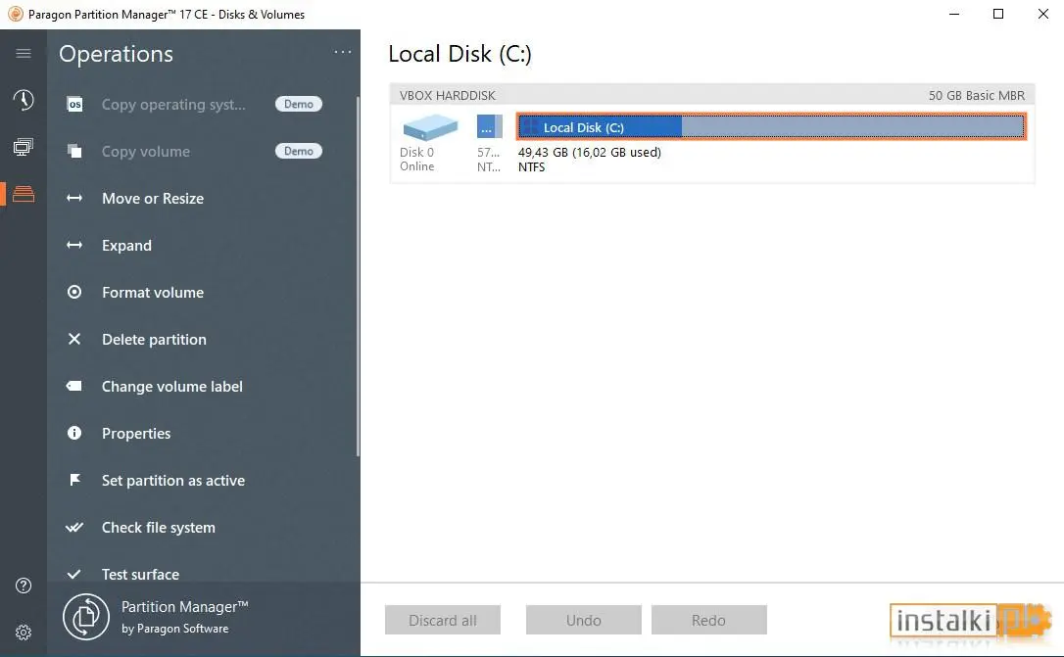The height and width of the screenshot is (657, 1064).
Task: Click the Delete partition X icon
Action: [74, 339]
